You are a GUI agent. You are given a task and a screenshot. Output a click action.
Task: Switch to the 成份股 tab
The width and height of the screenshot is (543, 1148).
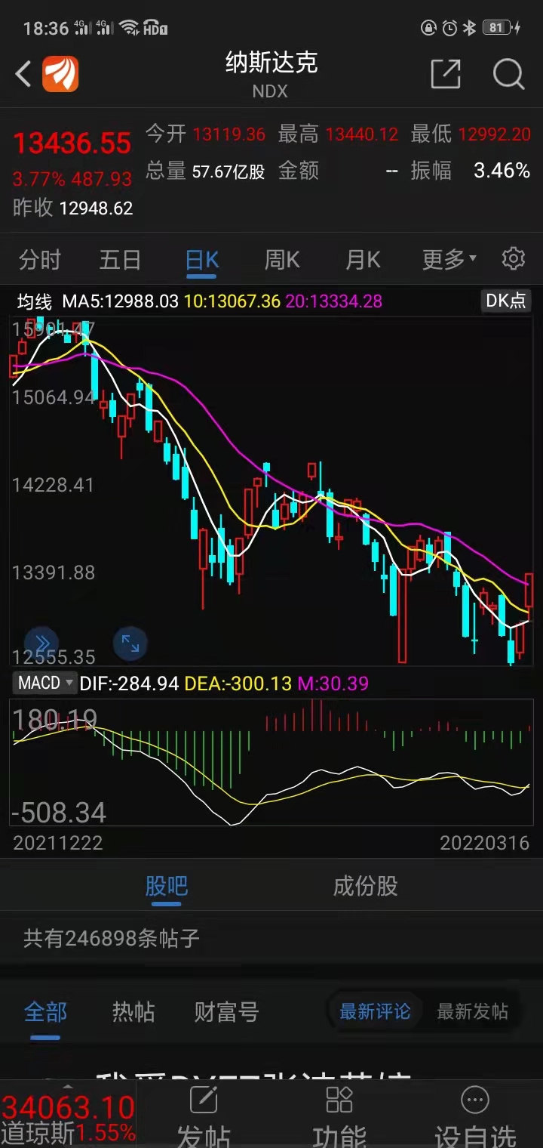click(365, 886)
